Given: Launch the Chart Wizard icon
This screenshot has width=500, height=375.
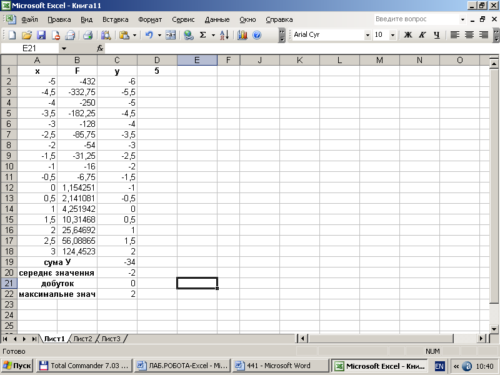Looking at the screenshot, I should click(242, 35).
